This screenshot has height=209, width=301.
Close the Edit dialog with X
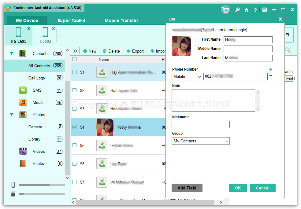(281, 19)
